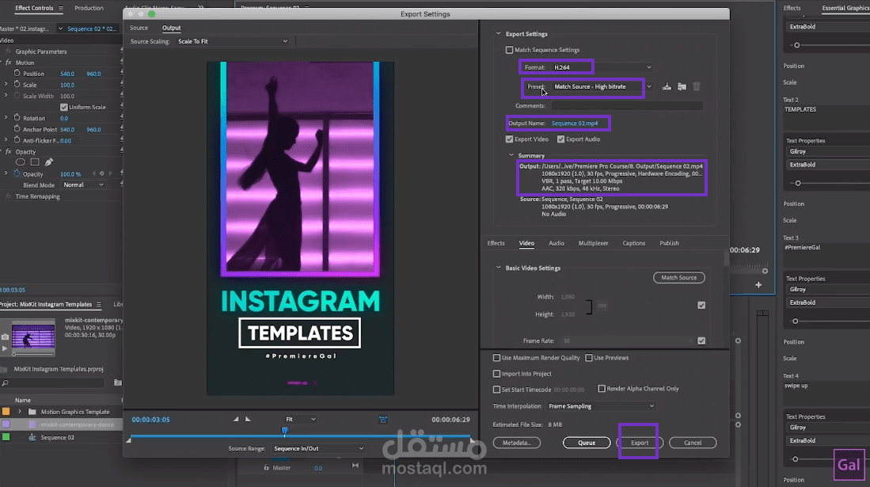Uncheck the Width/Height match source checkbox
The image size is (870, 487).
pyautogui.click(x=701, y=306)
